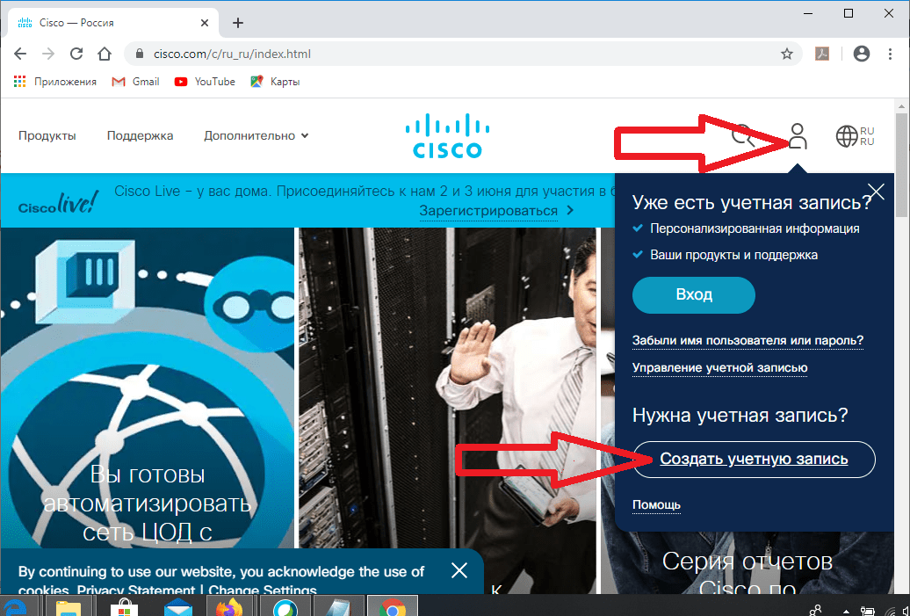This screenshot has width=910, height=616.
Task: Open the RU language globe selector
Action: point(855,136)
